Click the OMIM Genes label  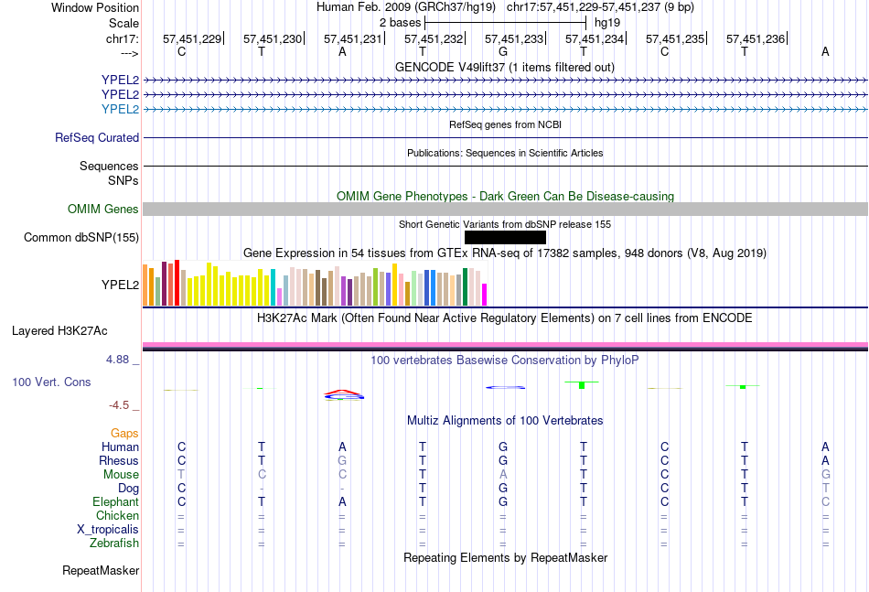[x=102, y=209]
